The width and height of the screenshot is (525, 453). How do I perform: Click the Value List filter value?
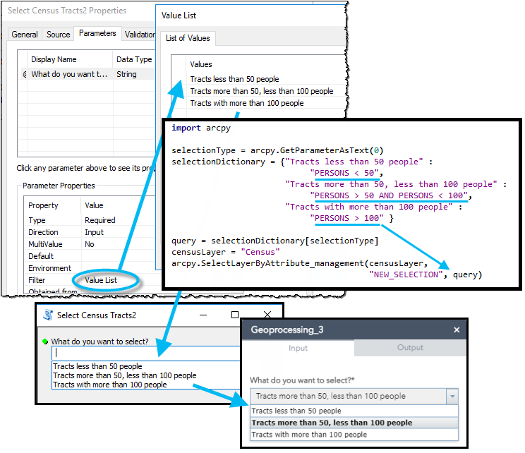click(x=101, y=280)
